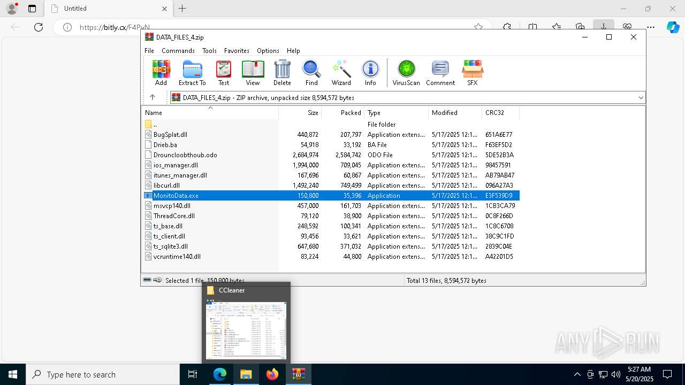
Task: Open the volume control in tray
Action: (616, 374)
